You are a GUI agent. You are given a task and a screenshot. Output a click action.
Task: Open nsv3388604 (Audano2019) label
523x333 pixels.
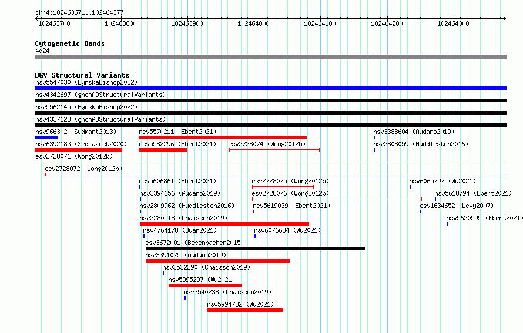pos(414,132)
